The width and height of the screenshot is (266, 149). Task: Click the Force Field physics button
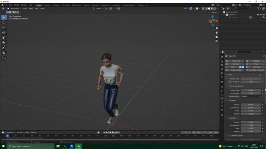click(235, 61)
